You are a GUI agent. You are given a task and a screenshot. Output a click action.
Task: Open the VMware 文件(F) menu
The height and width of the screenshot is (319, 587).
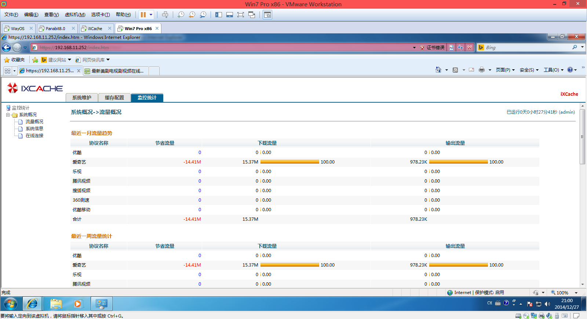11,15
